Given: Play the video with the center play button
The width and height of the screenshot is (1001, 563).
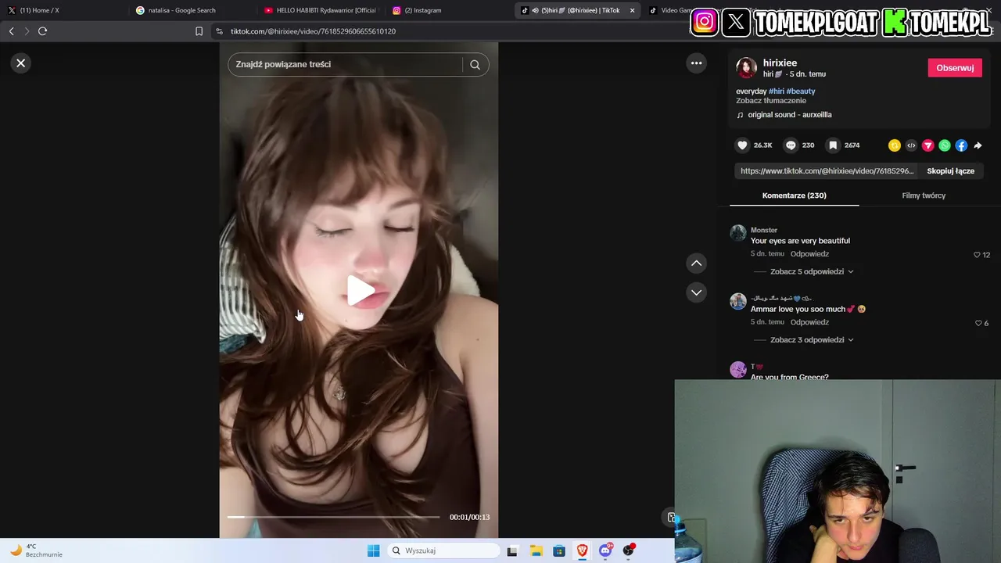Looking at the screenshot, I should tap(361, 290).
